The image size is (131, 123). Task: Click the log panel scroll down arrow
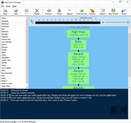click(129, 118)
